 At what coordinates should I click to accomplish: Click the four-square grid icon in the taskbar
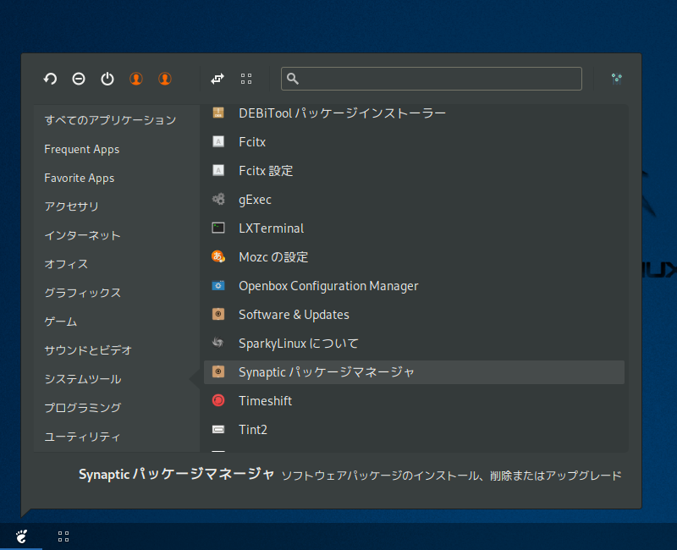[x=63, y=536]
